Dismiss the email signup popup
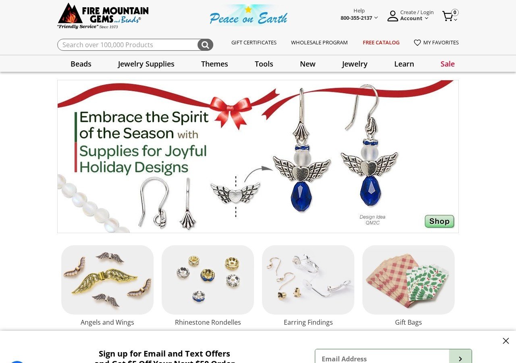This screenshot has height=363, width=516. click(506, 341)
